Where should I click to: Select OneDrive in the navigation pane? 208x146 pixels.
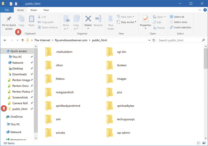[x=16, y=117]
